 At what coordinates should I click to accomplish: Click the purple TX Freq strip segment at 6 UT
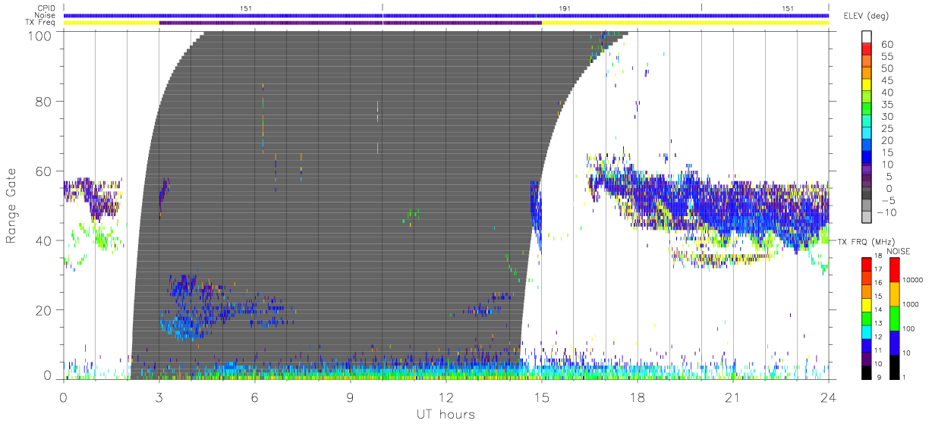pyautogui.click(x=254, y=23)
